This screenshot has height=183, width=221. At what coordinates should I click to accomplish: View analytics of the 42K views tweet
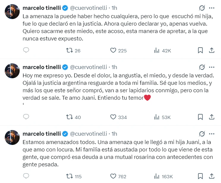[x=157, y=50]
